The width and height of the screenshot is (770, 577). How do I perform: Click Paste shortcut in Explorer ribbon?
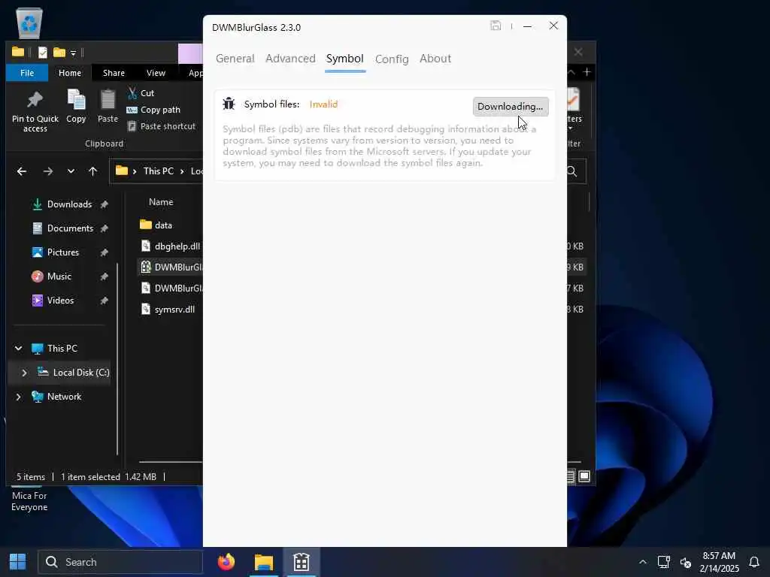[161, 126]
